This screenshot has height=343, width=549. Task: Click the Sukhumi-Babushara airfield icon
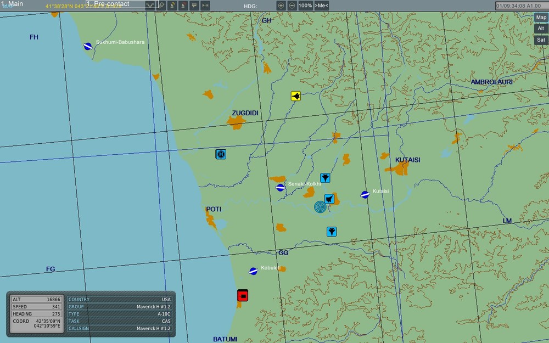point(88,47)
